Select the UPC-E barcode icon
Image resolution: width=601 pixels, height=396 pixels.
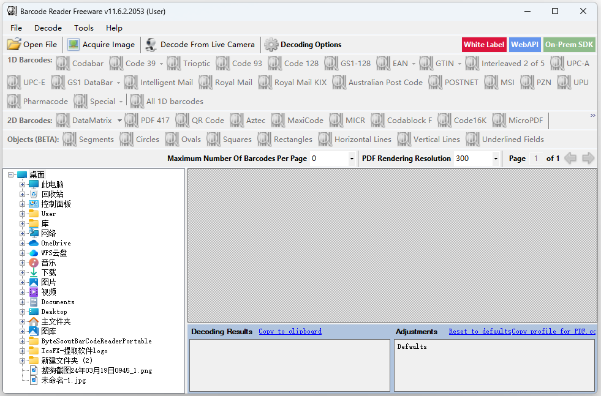click(x=14, y=83)
